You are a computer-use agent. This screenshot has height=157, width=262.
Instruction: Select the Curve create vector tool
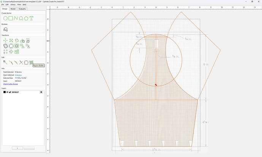coord(21,18)
